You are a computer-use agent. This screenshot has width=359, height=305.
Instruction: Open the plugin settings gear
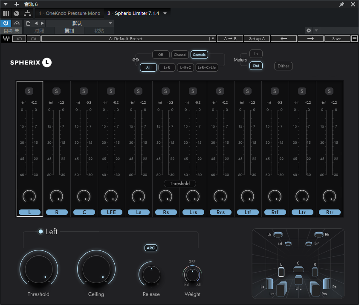click(309, 30)
